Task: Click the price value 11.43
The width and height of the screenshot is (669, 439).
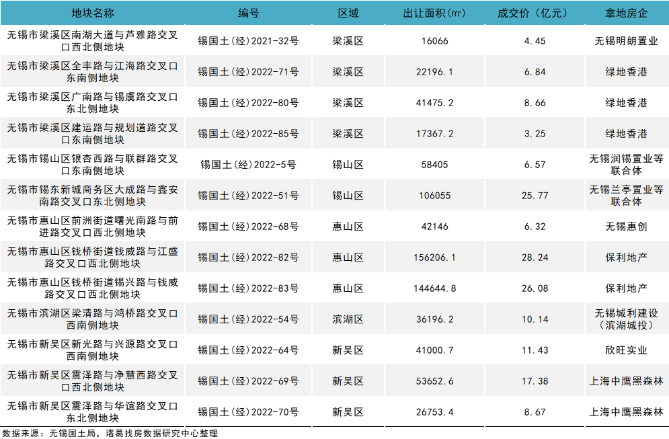Action: 535,350
